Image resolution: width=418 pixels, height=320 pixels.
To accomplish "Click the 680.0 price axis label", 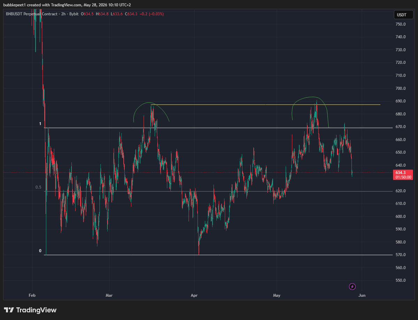I will (x=401, y=114).
